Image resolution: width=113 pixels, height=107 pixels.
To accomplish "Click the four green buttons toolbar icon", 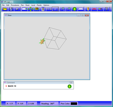I will click(x=30, y=9).
